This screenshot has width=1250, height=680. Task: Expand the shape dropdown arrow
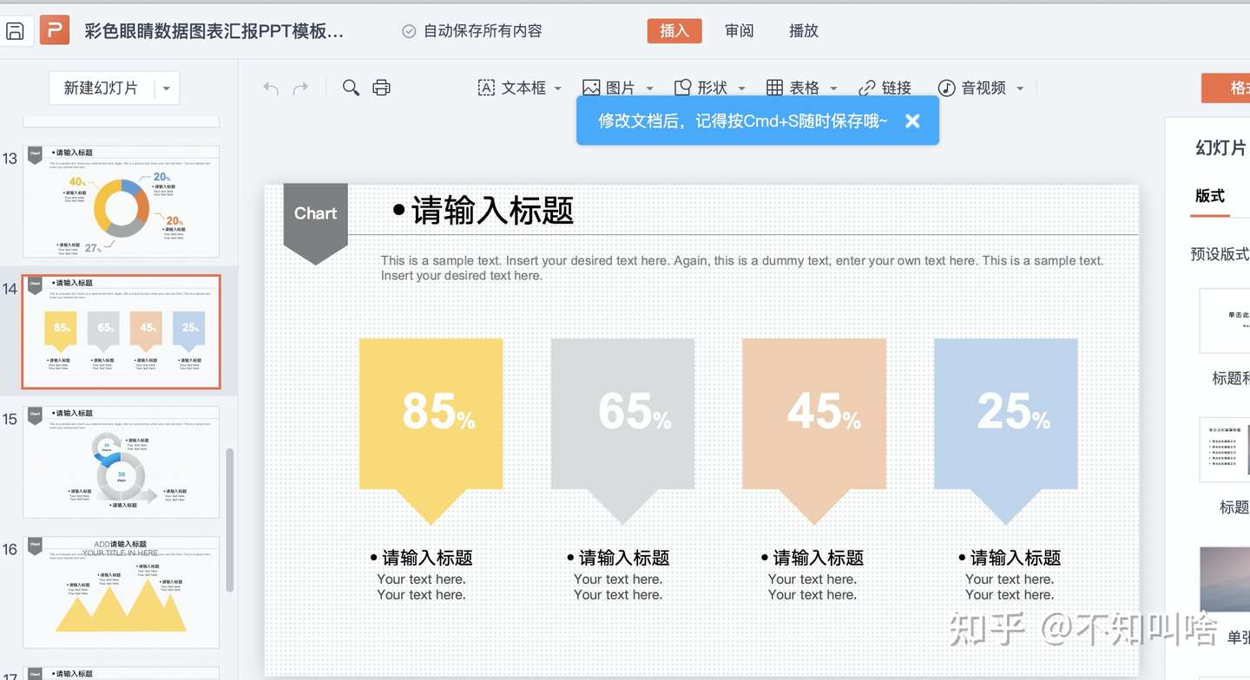[741, 88]
